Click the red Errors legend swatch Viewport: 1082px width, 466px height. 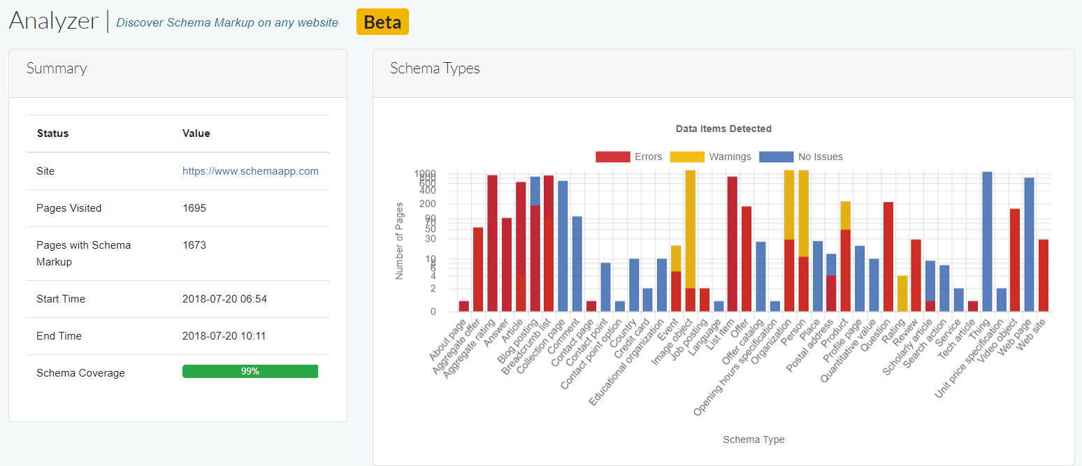point(612,156)
